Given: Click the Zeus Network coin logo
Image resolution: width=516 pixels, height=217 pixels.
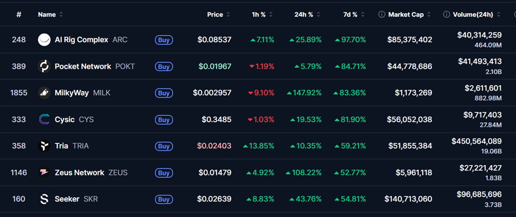Looking at the screenshot, I should (44, 173).
